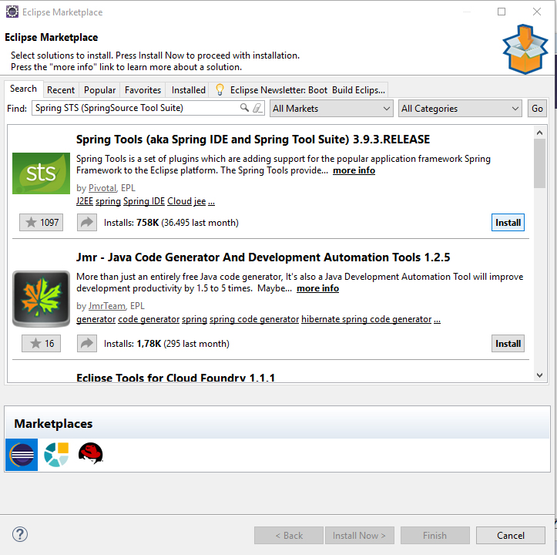Click the Eclipse Tools for Cloud Foundry title
Screen dimensions: 557x555
click(176, 377)
